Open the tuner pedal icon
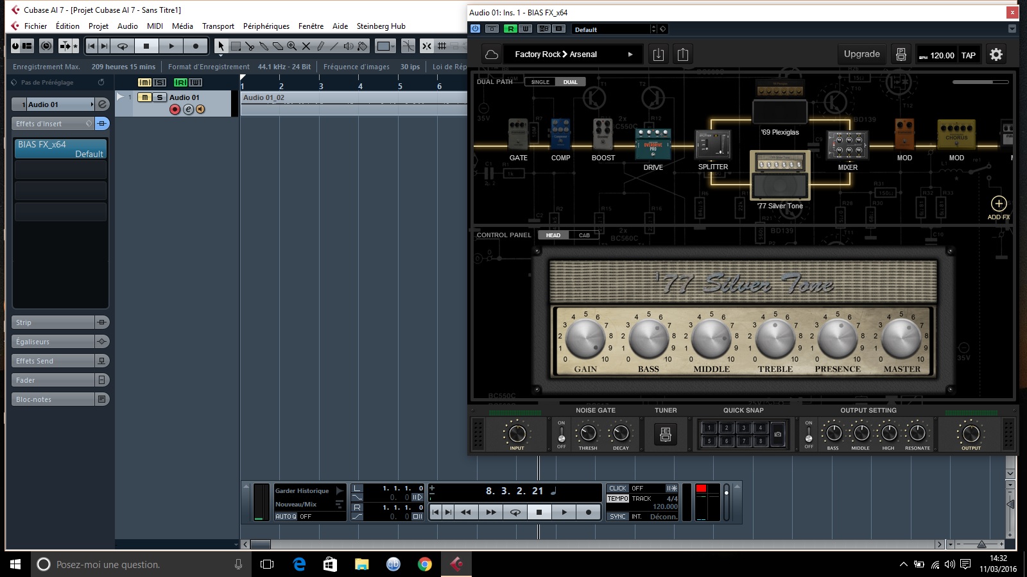The image size is (1027, 577). tap(666, 435)
